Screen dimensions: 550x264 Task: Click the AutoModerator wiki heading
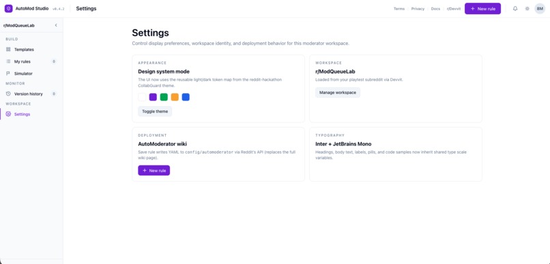[162, 144]
